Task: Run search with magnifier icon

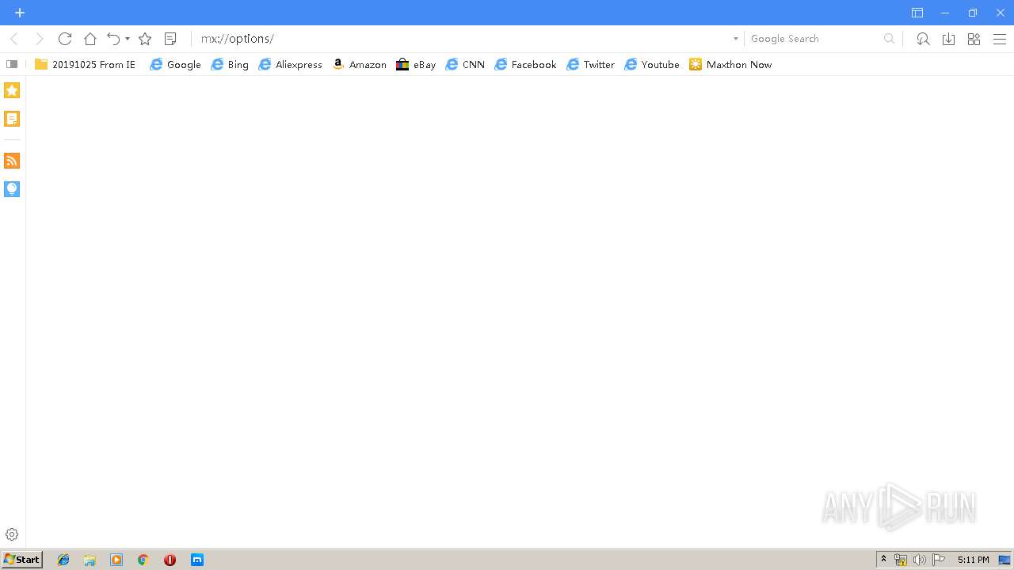Action: pos(890,39)
